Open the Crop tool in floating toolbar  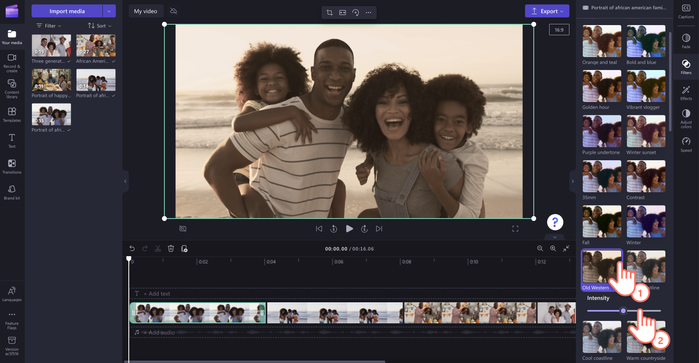point(330,13)
